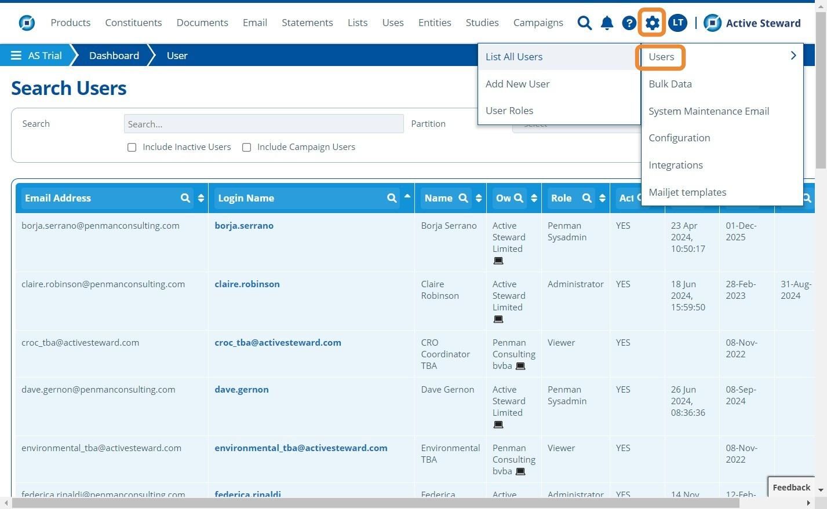
Task: Click laptop icon in croc_tba row
Action: [520, 366]
